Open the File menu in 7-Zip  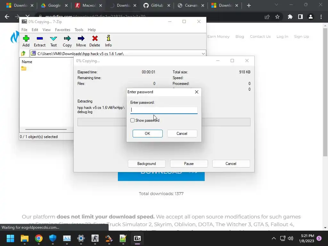(24, 30)
